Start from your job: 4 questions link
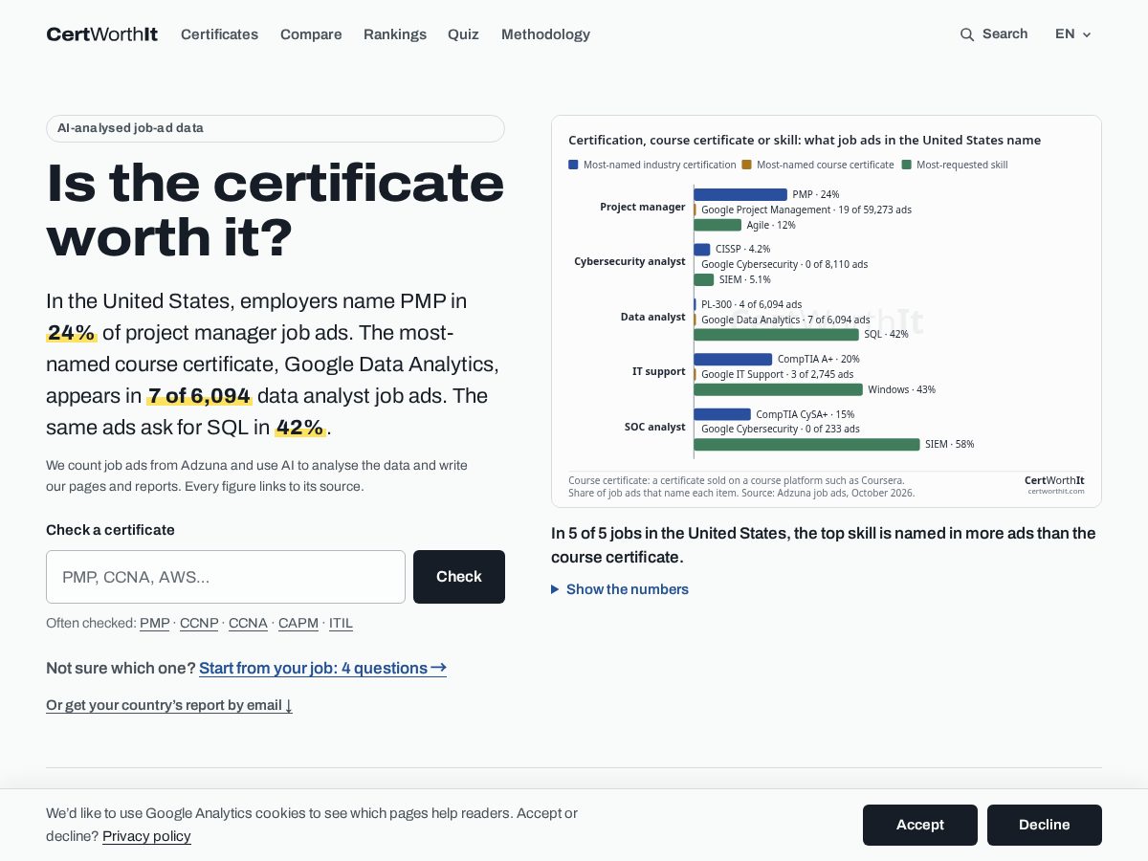This screenshot has width=1148, height=861. point(322,669)
